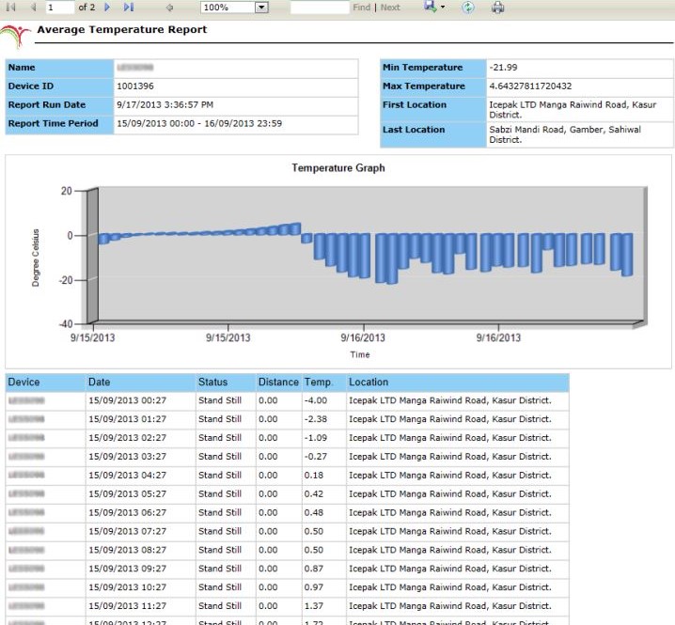675x625 pixels.
Task: Select Min Temperature value -21.99
Action: [503, 67]
